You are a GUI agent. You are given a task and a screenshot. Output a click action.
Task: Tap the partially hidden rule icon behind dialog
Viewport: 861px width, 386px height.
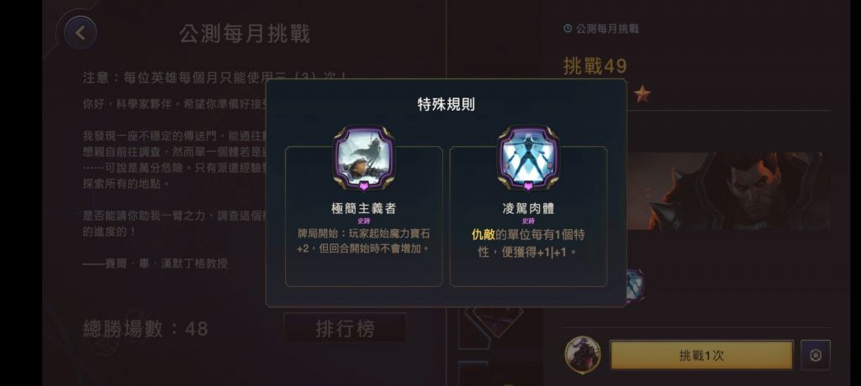click(x=636, y=285)
